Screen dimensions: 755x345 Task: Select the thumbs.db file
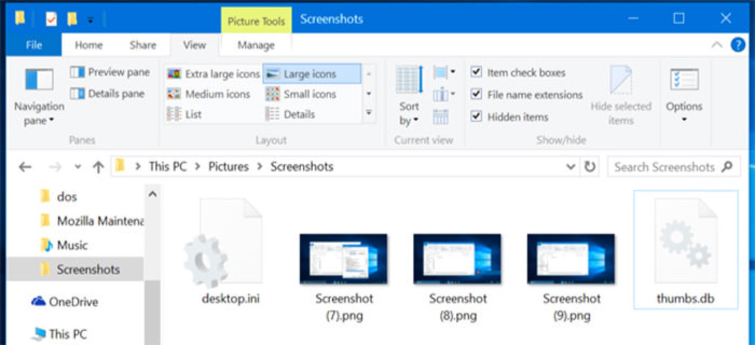(x=685, y=250)
